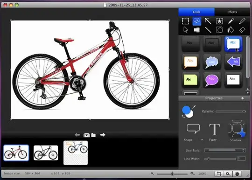
Task: Select the blur tool
Action: (x=197, y=30)
